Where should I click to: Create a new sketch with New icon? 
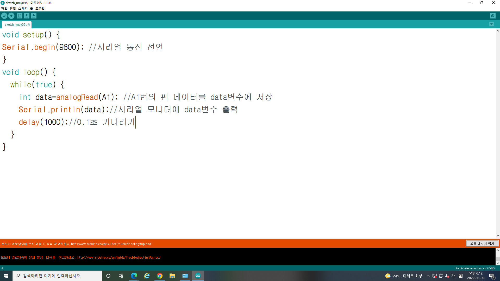[20, 16]
